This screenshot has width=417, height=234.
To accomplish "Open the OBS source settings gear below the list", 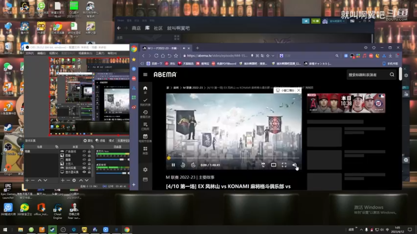I will 74,180.
